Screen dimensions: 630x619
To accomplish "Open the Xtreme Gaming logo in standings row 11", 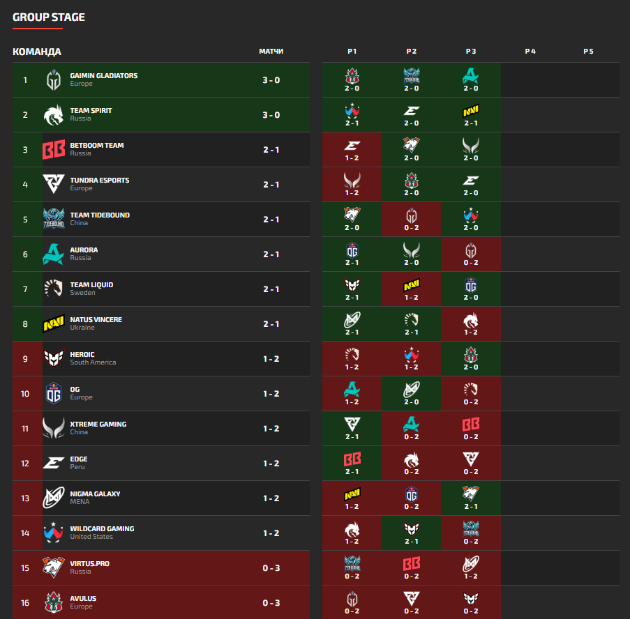I will coord(54,428).
